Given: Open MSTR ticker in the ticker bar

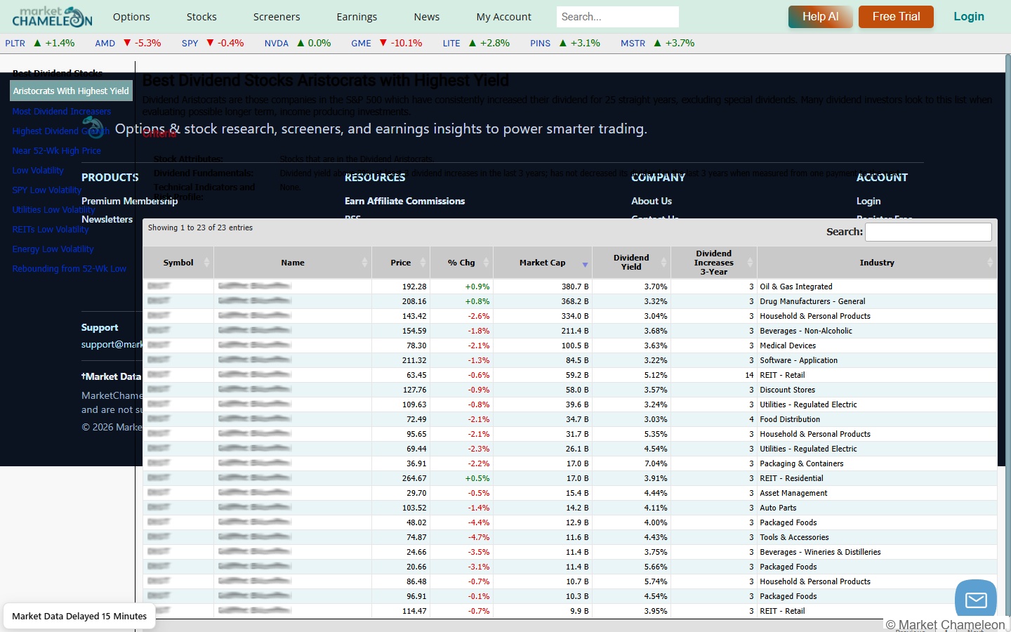Looking at the screenshot, I should tap(633, 44).
